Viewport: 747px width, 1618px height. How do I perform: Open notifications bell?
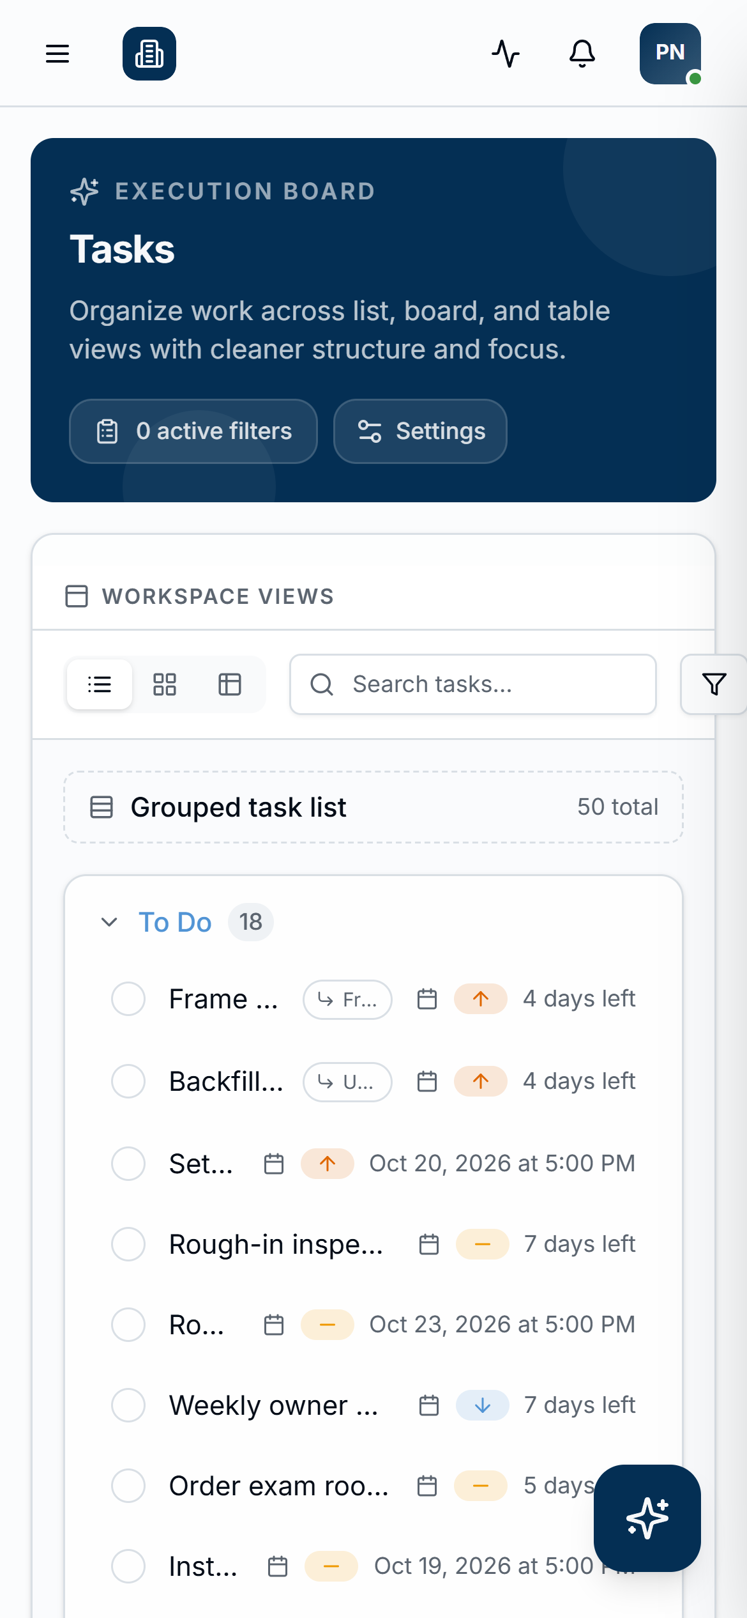(582, 54)
